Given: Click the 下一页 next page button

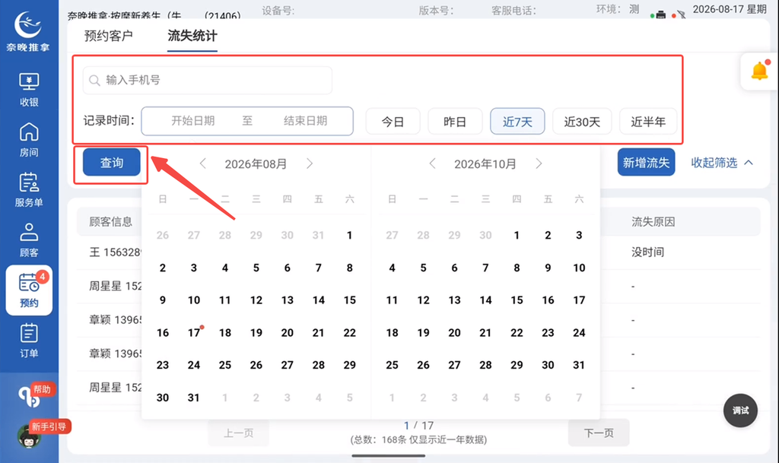Looking at the screenshot, I should pyautogui.click(x=599, y=433).
